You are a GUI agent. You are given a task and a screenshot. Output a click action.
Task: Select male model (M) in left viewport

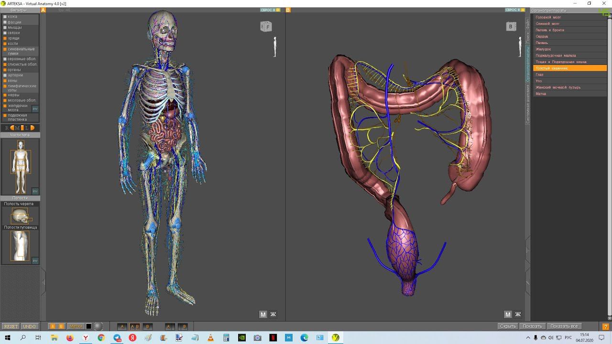click(262, 314)
